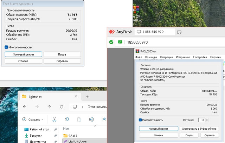Click the Copy icon in Explorer toolbar

click(67, 119)
